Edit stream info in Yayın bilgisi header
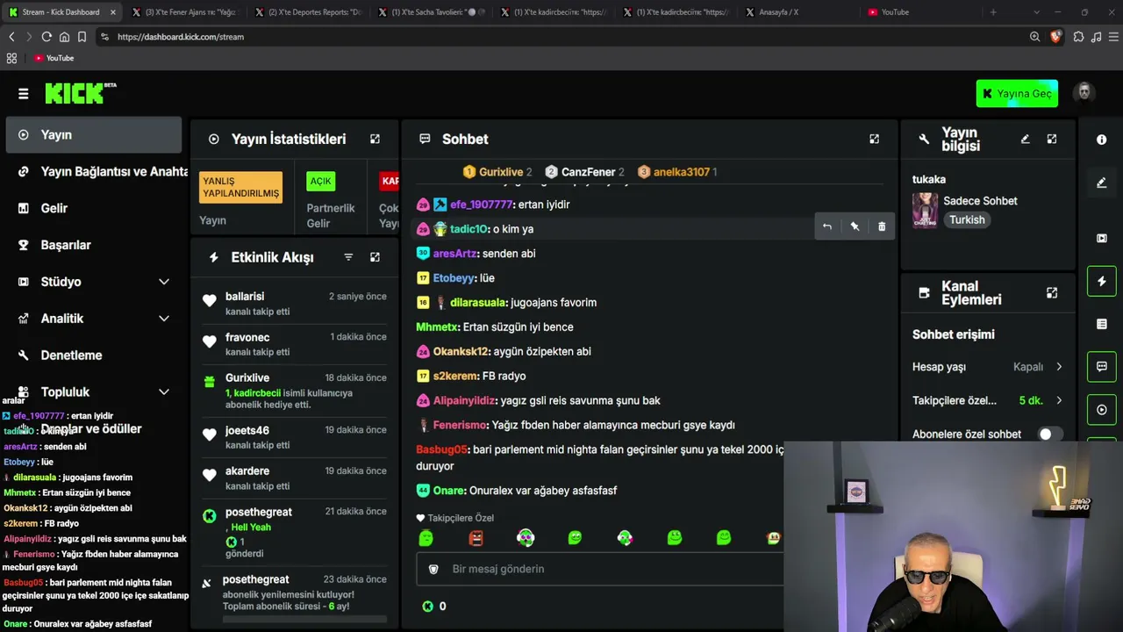This screenshot has width=1123, height=632. [x=1025, y=139]
